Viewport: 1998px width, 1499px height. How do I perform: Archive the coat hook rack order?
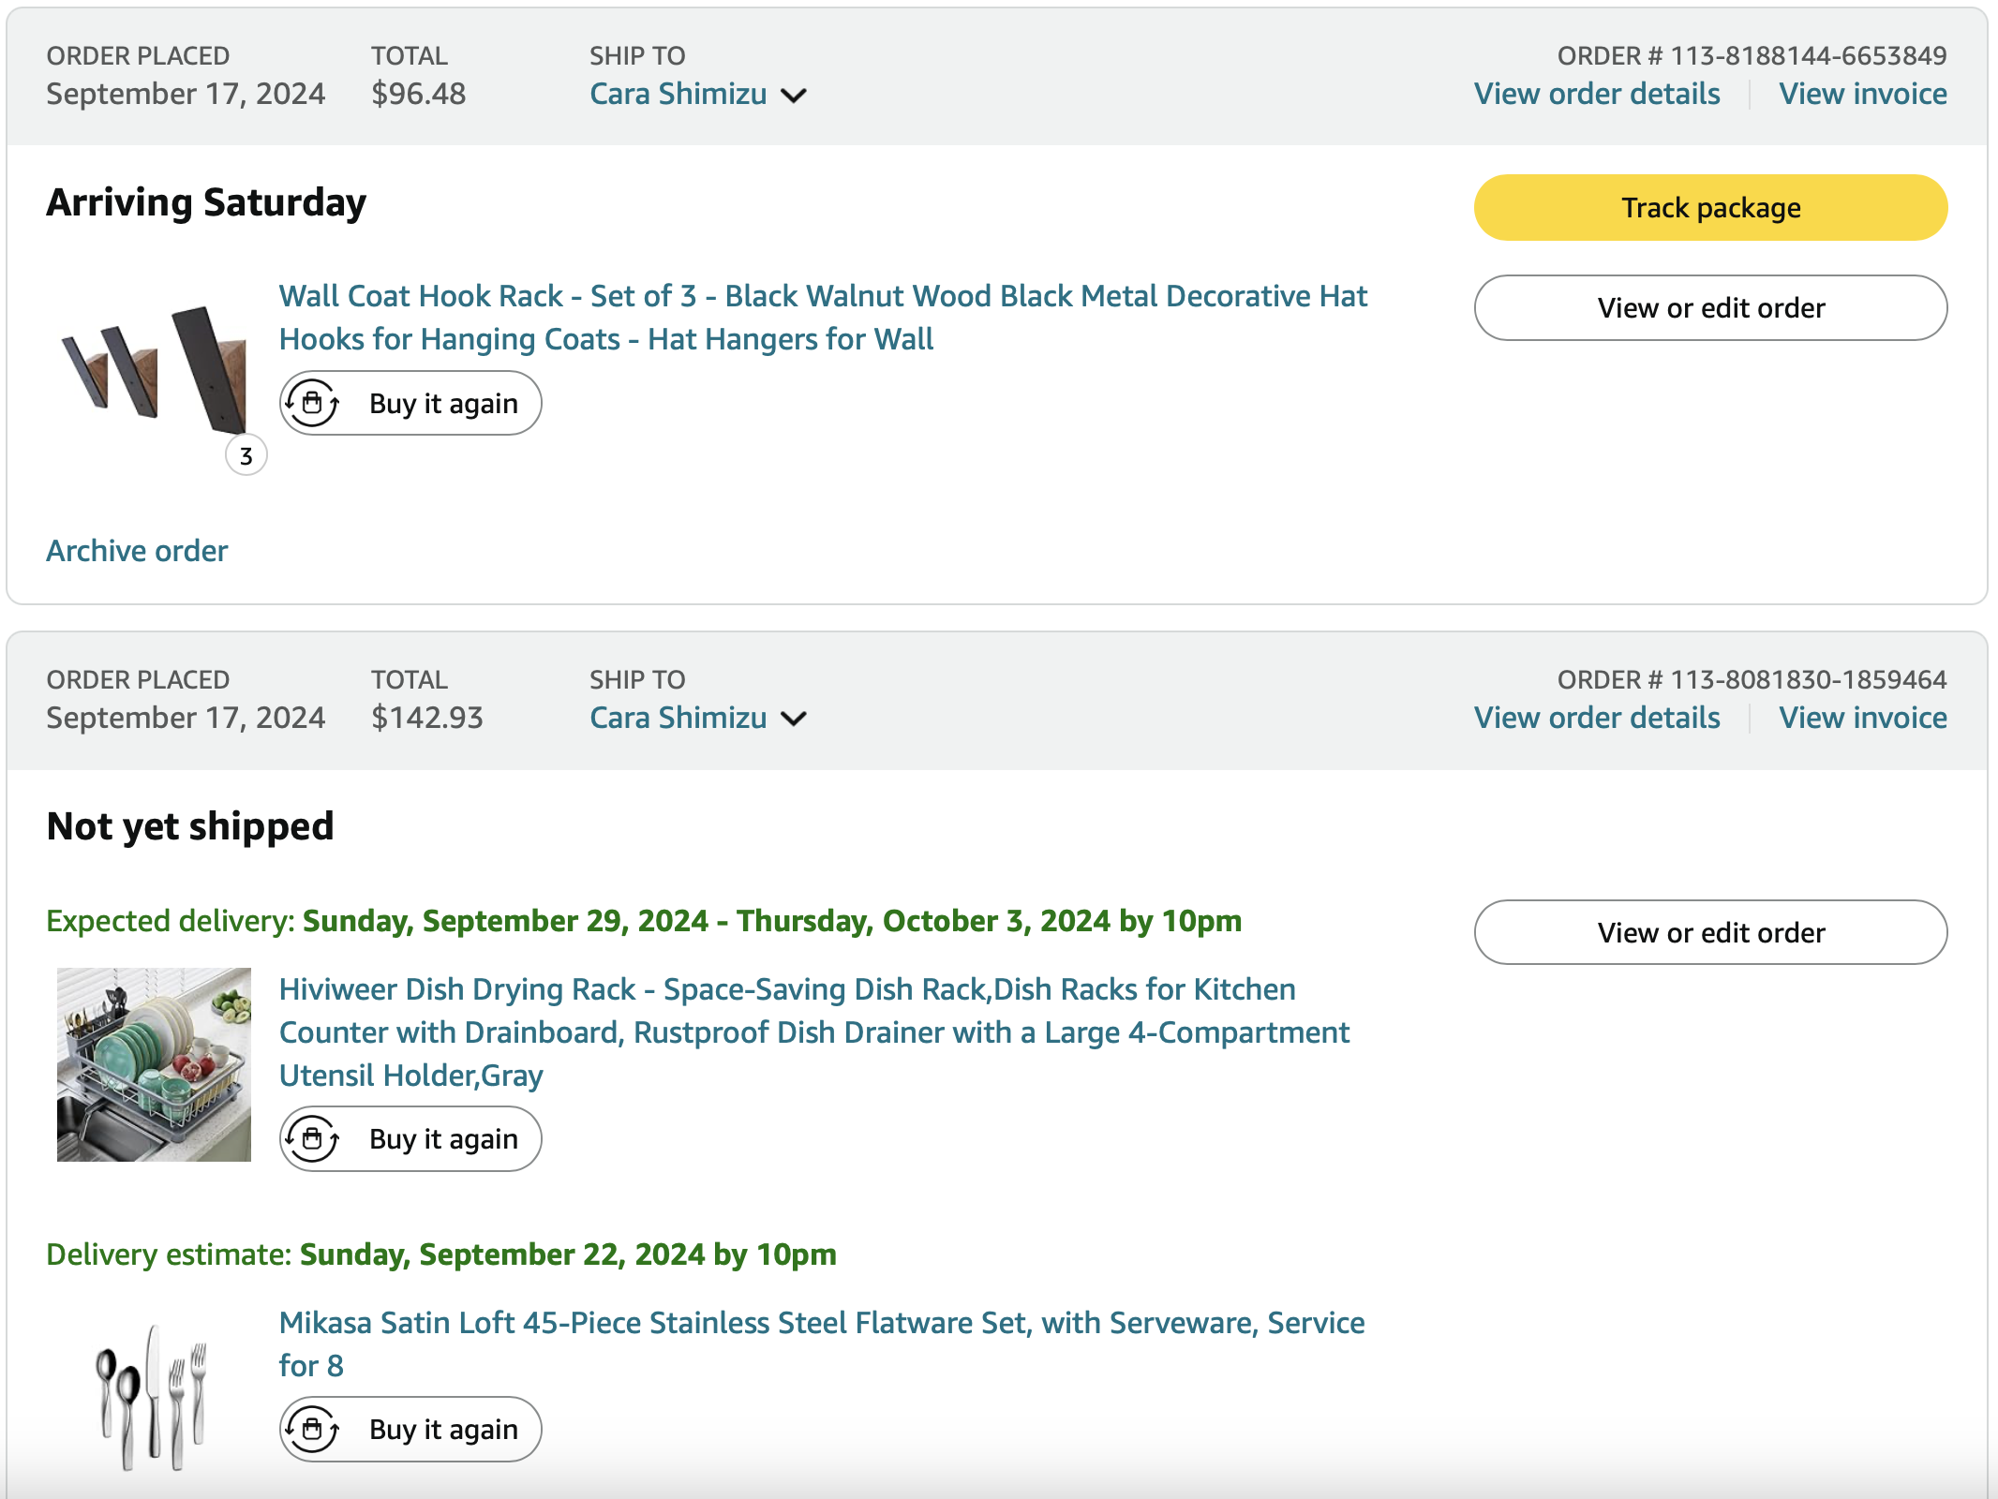137,551
